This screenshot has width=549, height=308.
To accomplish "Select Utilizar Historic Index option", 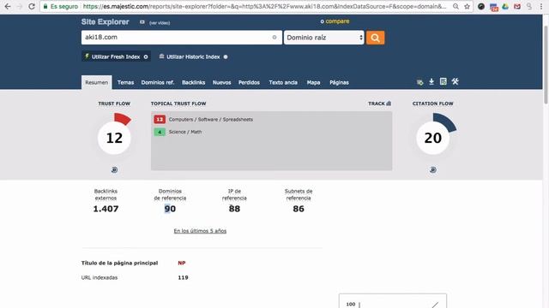I will pos(193,56).
